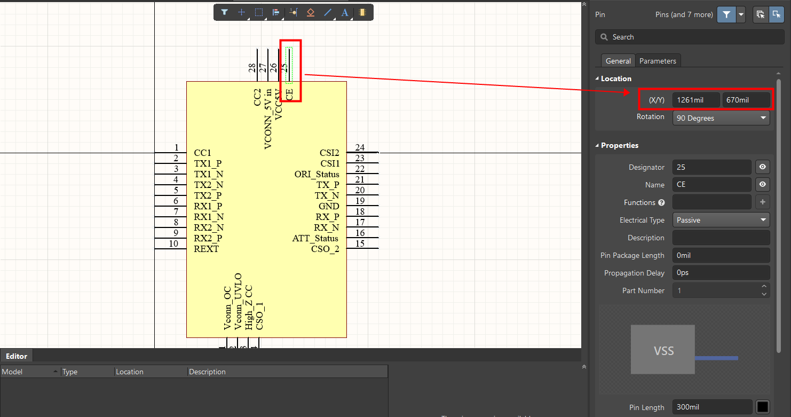The image size is (791, 417).
Task: Click the selection filter funnel in the canvas toolbar
Action: 225,12
